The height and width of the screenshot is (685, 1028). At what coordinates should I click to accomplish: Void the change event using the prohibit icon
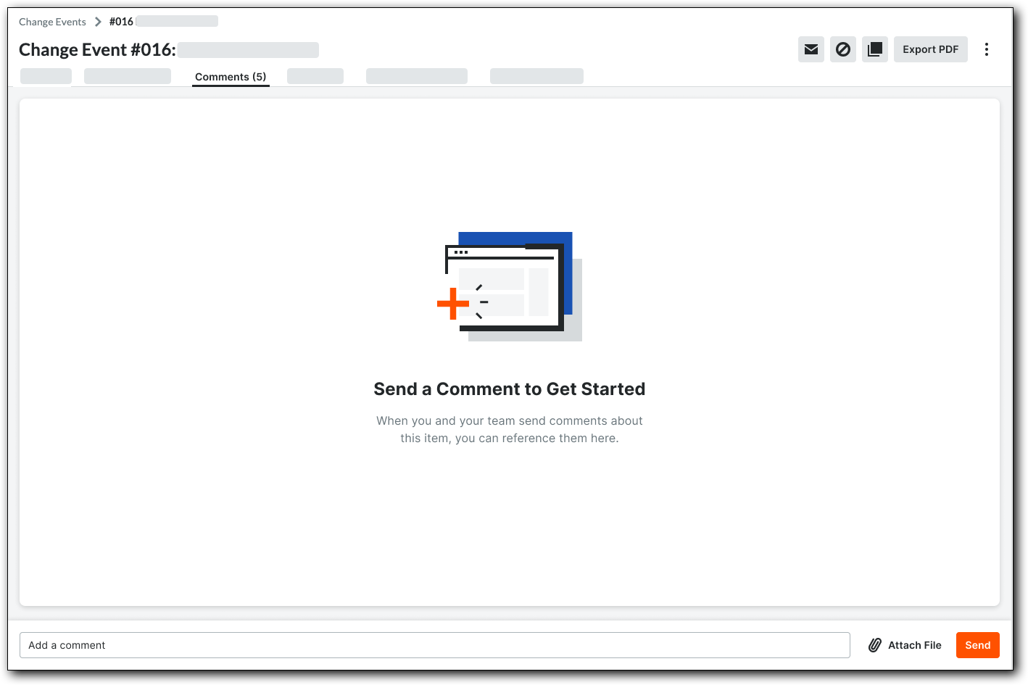tap(842, 49)
